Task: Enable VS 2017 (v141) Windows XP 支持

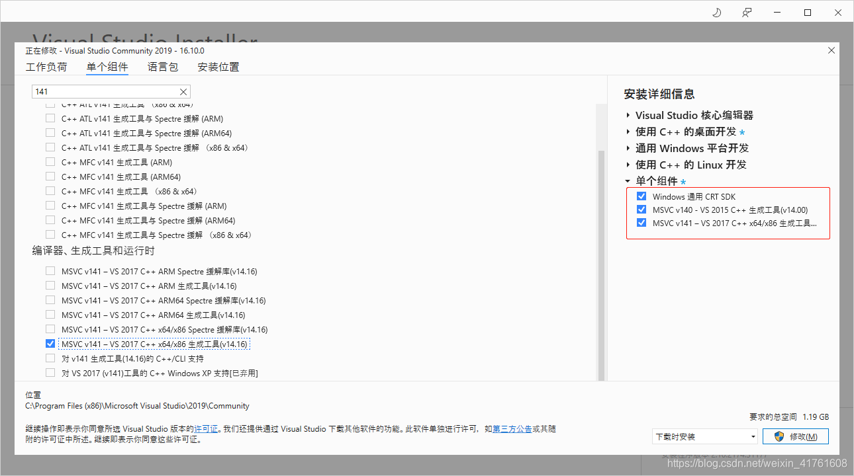Action: click(50, 373)
